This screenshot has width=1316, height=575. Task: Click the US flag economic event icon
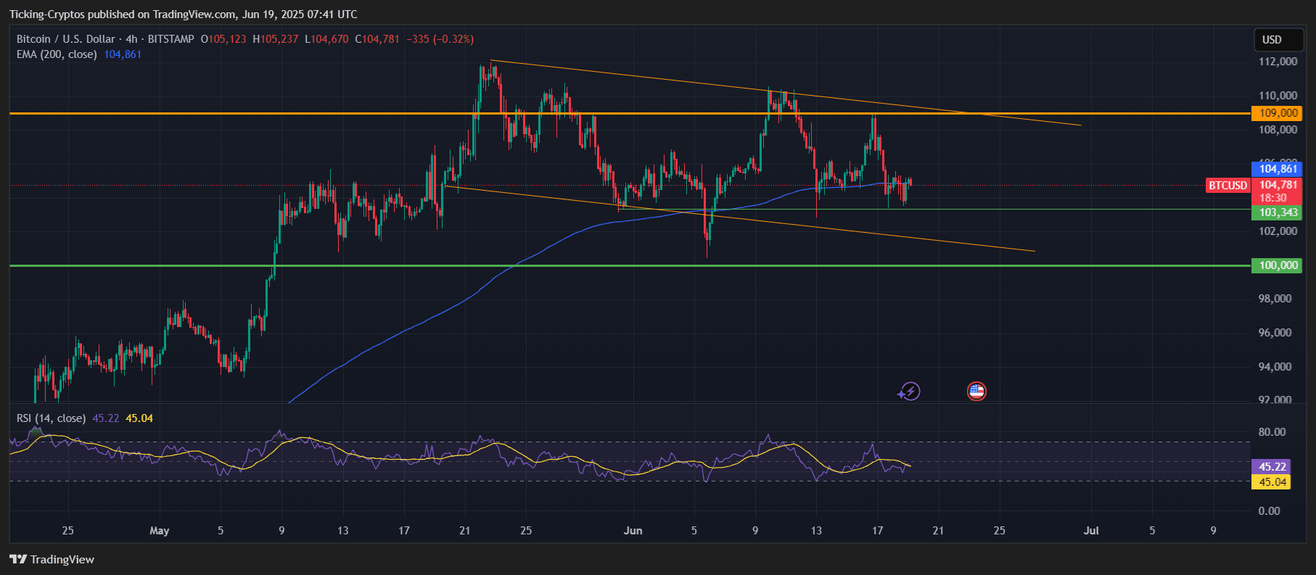pyautogui.click(x=976, y=392)
